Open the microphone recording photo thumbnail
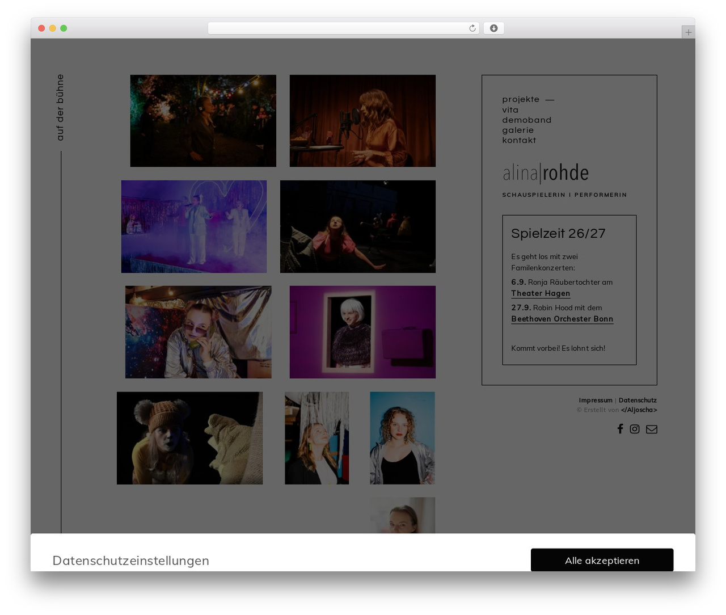This screenshot has width=726, height=615. pos(362,121)
